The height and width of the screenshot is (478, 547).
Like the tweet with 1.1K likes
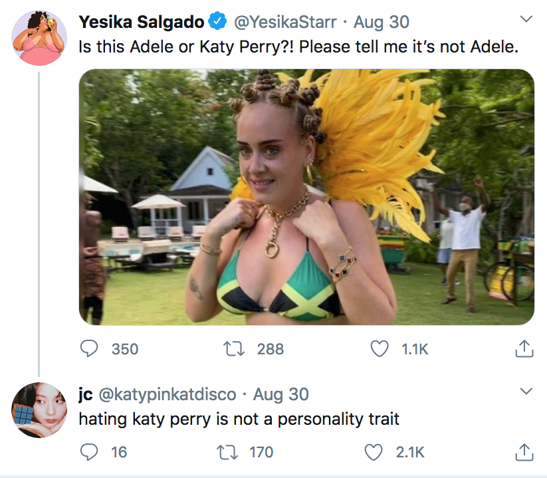[x=380, y=348]
